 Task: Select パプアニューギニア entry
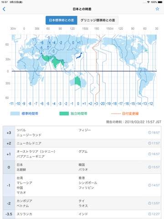[x=31, y=156]
